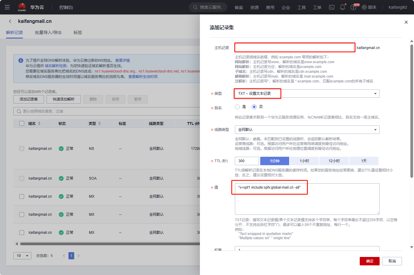Tick the first MX record checkbox
The width and height of the screenshot is (414, 275).
point(22,196)
